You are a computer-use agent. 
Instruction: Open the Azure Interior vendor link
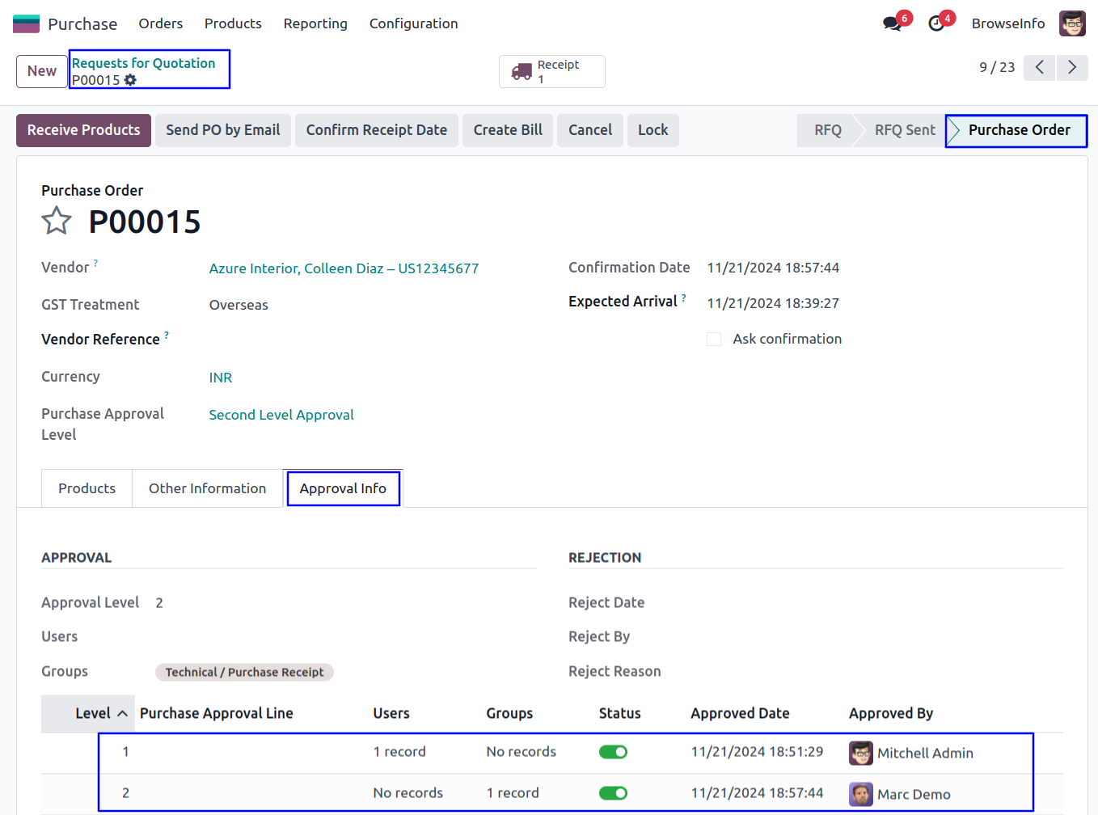(344, 268)
